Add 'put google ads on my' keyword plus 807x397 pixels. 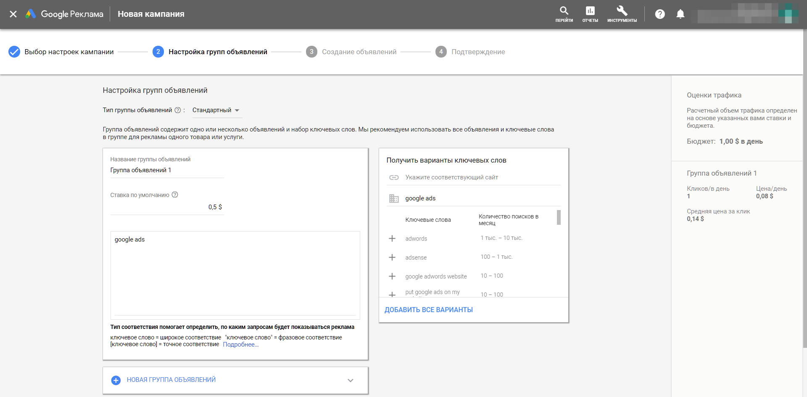pyautogui.click(x=392, y=294)
